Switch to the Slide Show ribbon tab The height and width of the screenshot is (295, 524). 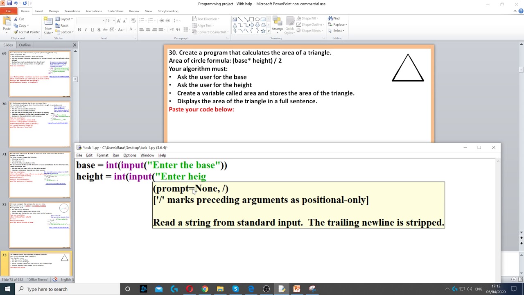[x=115, y=11]
